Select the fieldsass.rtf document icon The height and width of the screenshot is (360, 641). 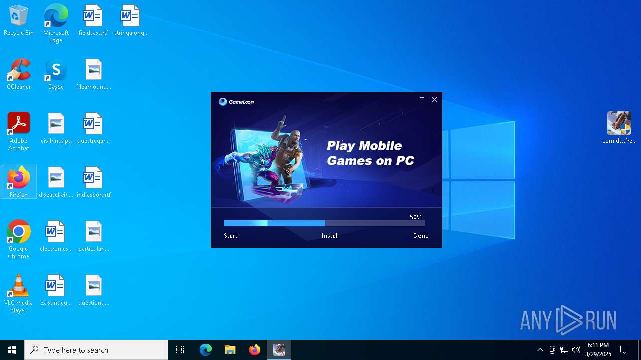tap(93, 20)
